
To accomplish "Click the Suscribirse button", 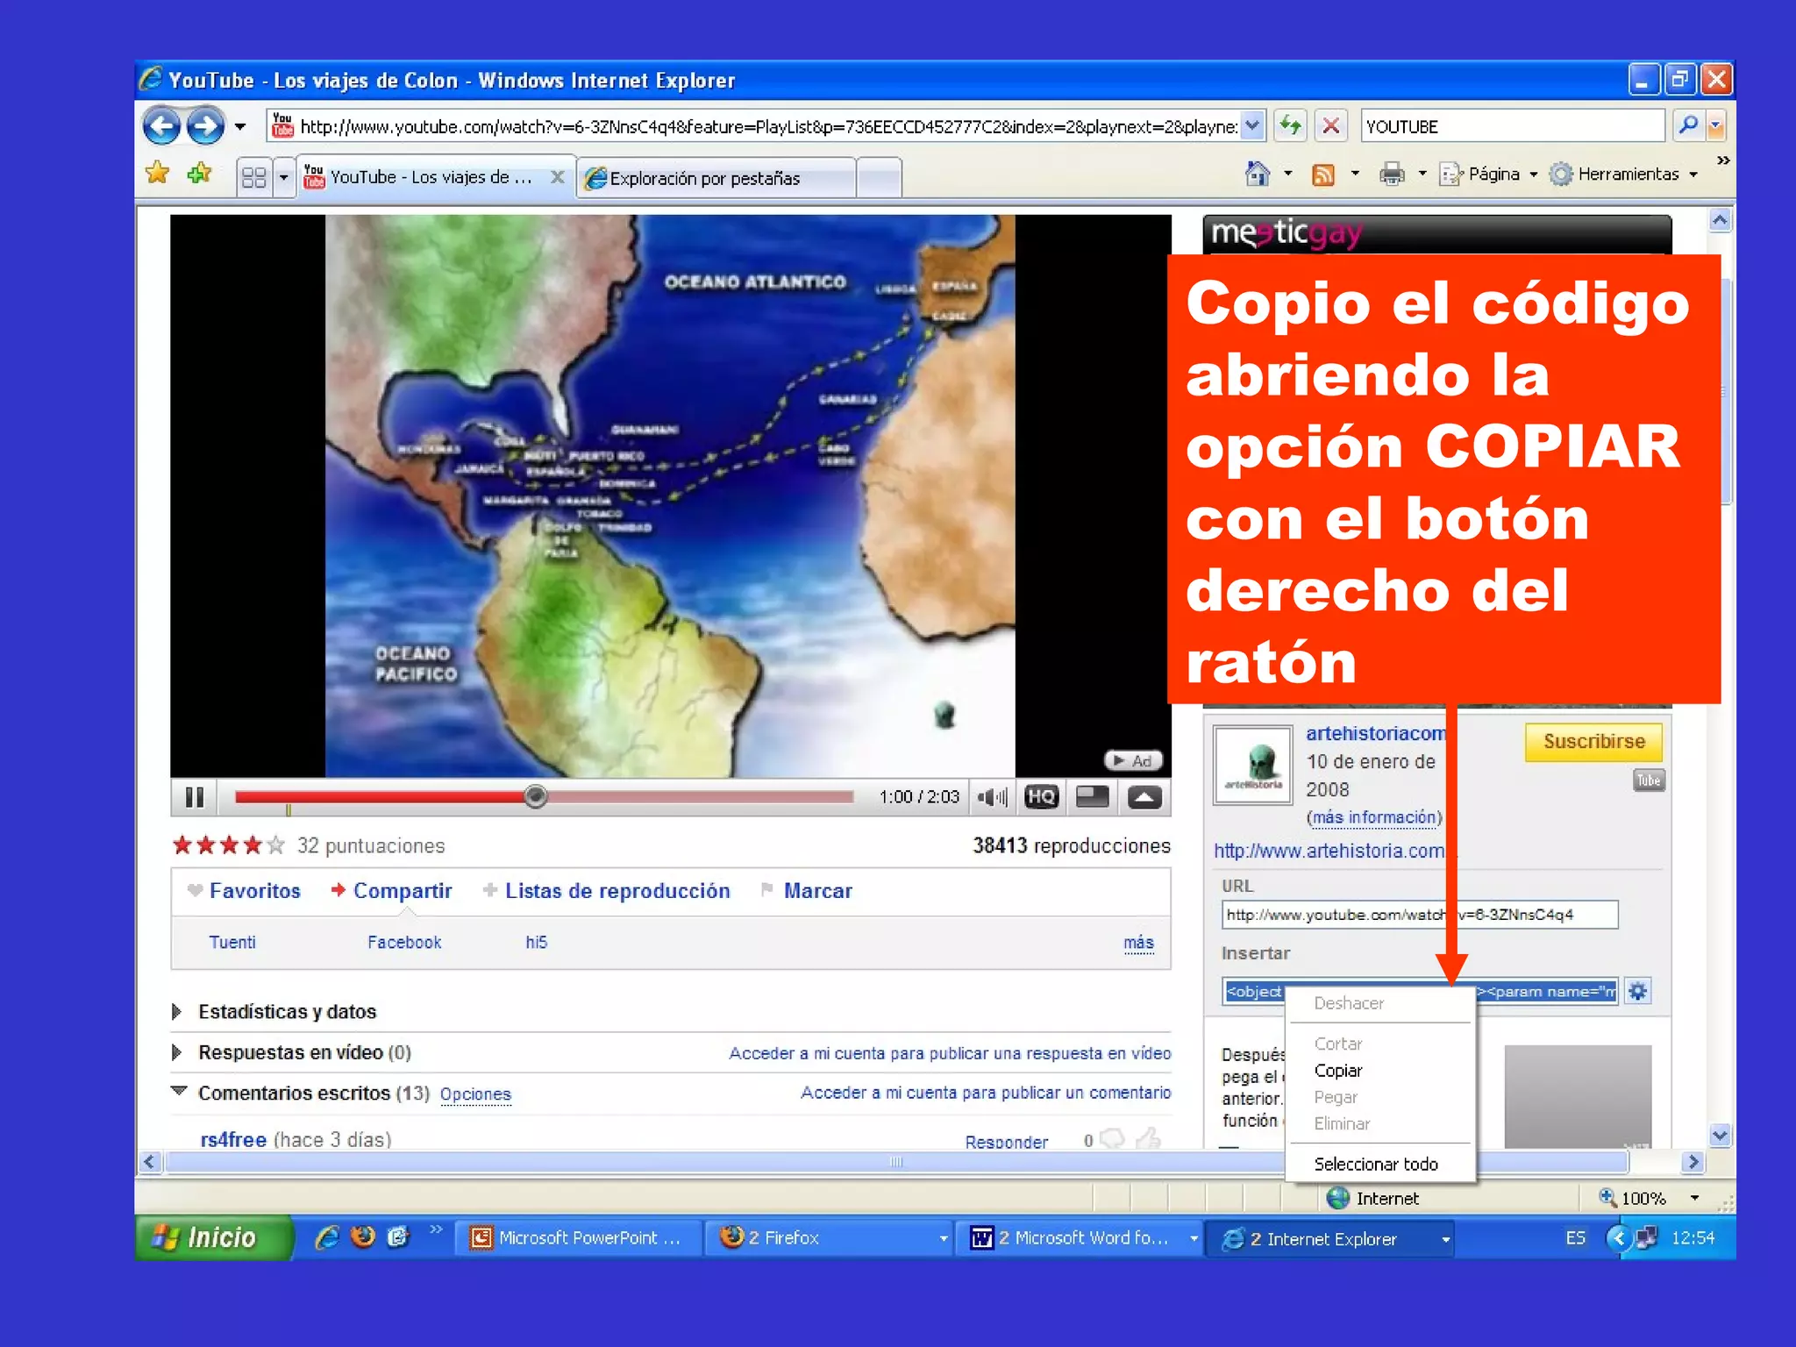I will 1593,741.
